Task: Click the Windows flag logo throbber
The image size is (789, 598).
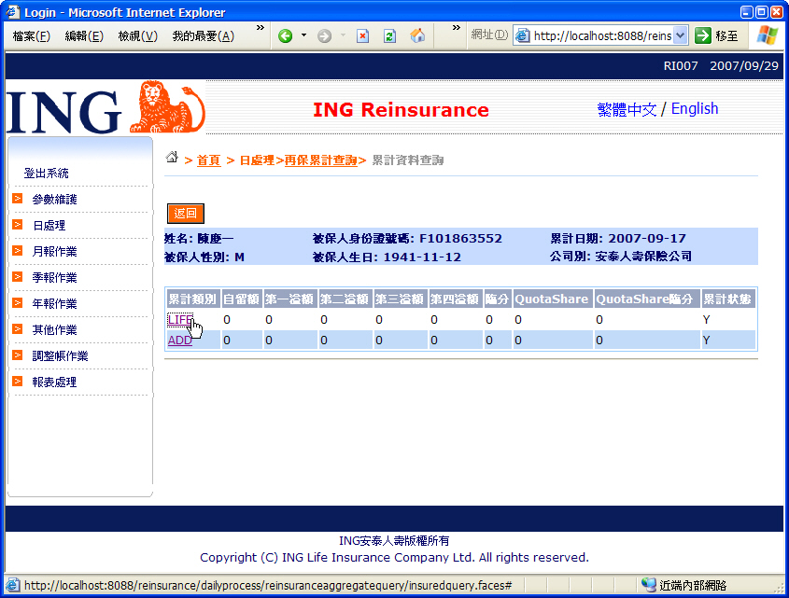Action: tap(768, 35)
